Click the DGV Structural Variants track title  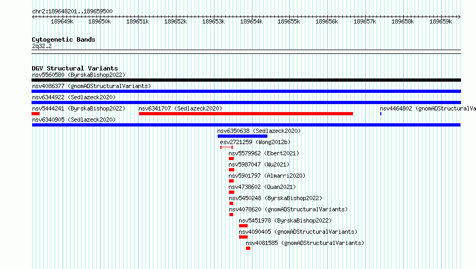coord(75,68)
